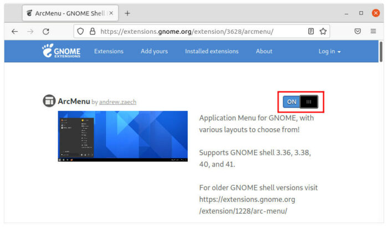The image size is (388, 227).
Task: Click the ArcMenu title heading
Action: coord(74,102)
